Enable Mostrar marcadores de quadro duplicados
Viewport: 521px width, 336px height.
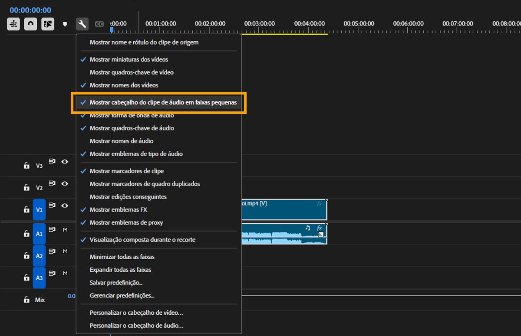158,184
